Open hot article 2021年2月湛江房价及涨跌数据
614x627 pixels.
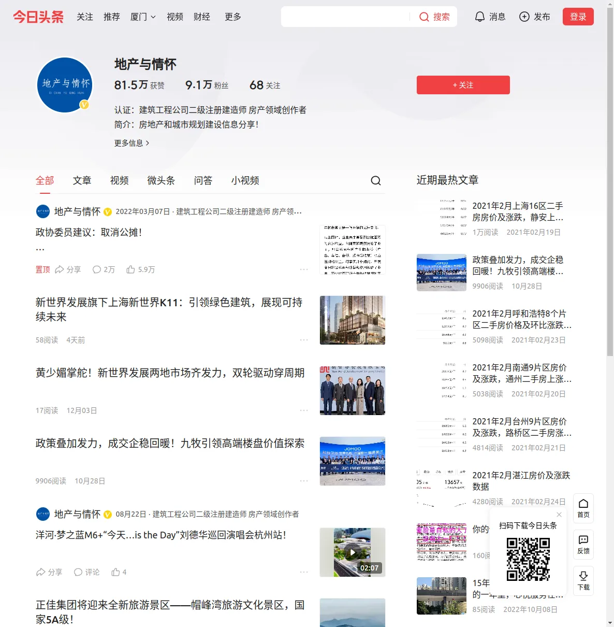[x=521, y=481]
